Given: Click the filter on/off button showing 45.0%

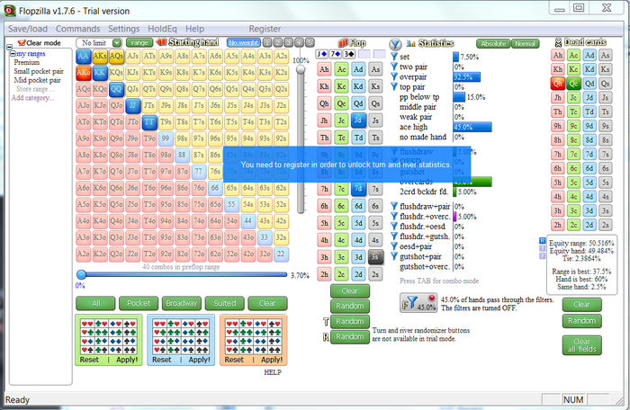Looking at the screenshot, I should tap(418, 303).
